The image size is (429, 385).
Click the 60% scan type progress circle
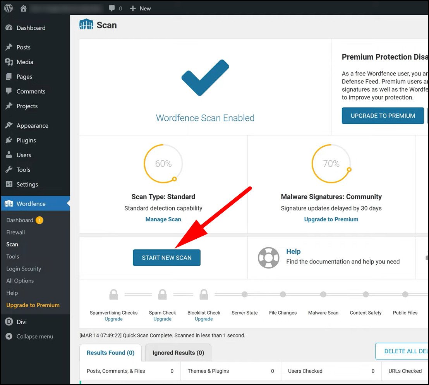(163, 164)
